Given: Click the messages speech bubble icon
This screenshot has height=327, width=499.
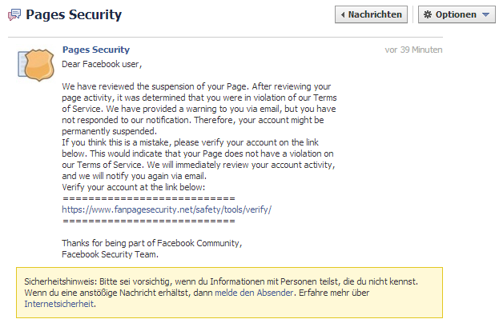Looking at the screenshot, I should coord(14,14).
